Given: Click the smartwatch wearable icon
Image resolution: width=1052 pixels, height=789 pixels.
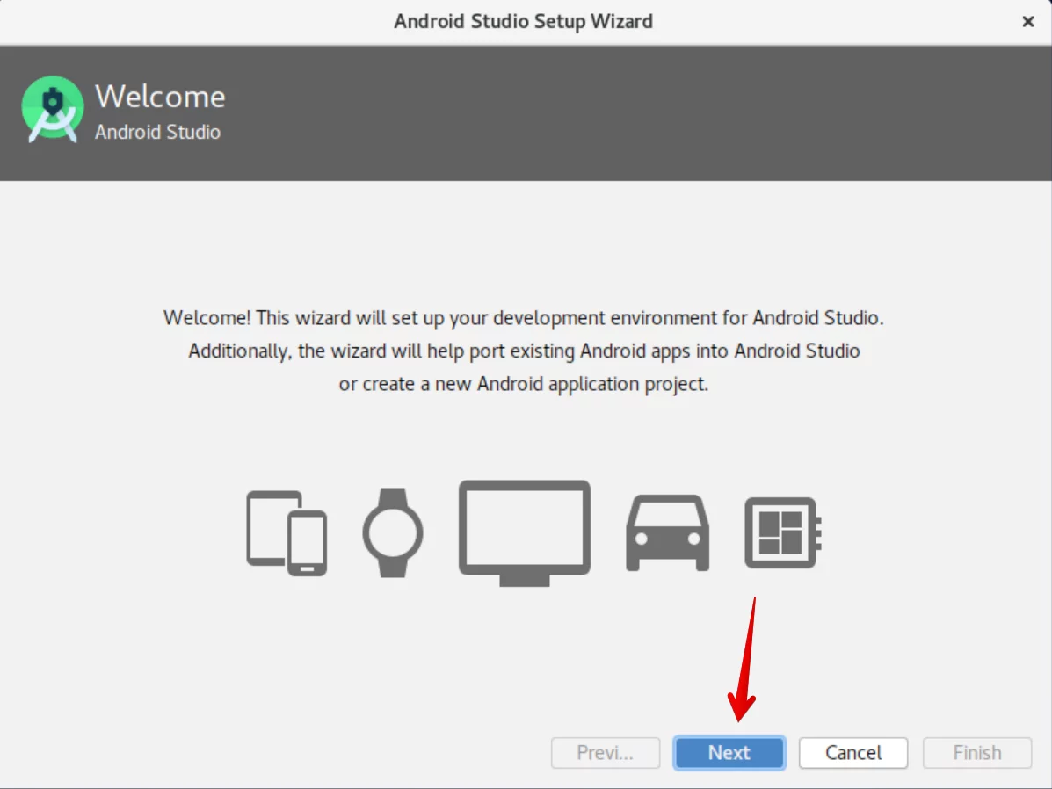Looking at the screenshot, I should click(x=393, y=532).
